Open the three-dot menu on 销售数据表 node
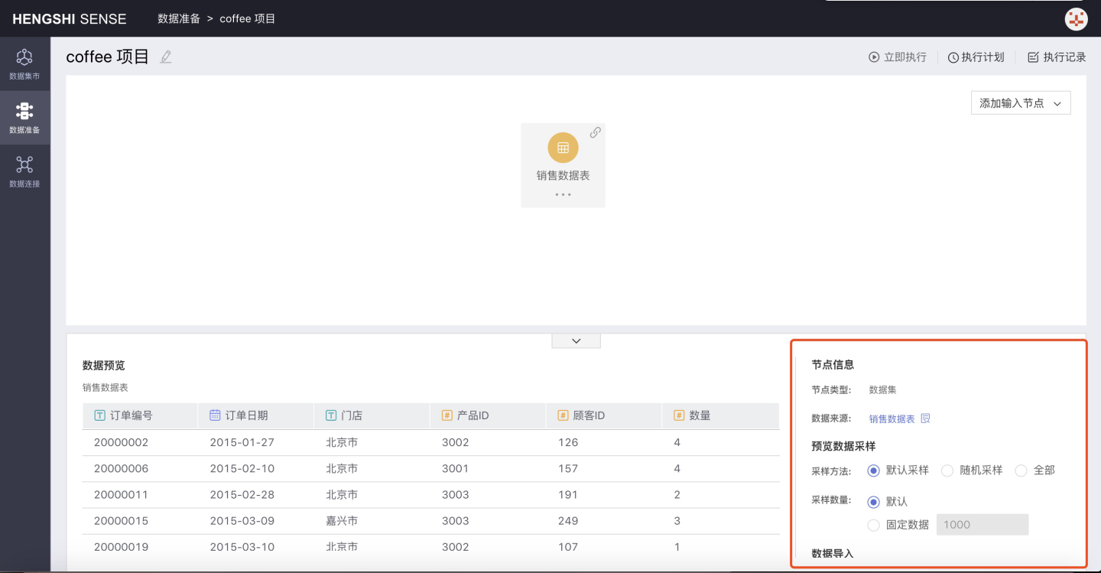1101x573 pixels. (563, 194)
